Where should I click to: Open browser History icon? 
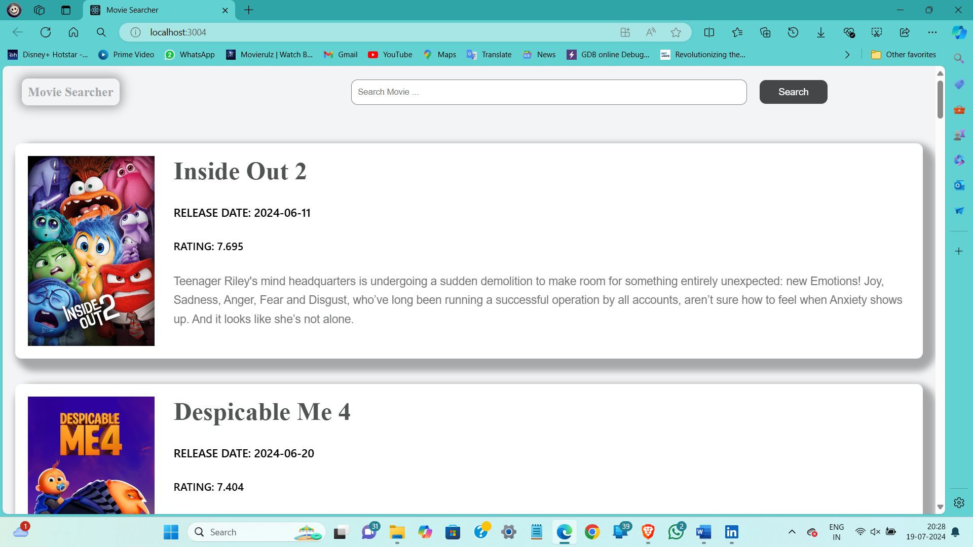tap(793, 32)
